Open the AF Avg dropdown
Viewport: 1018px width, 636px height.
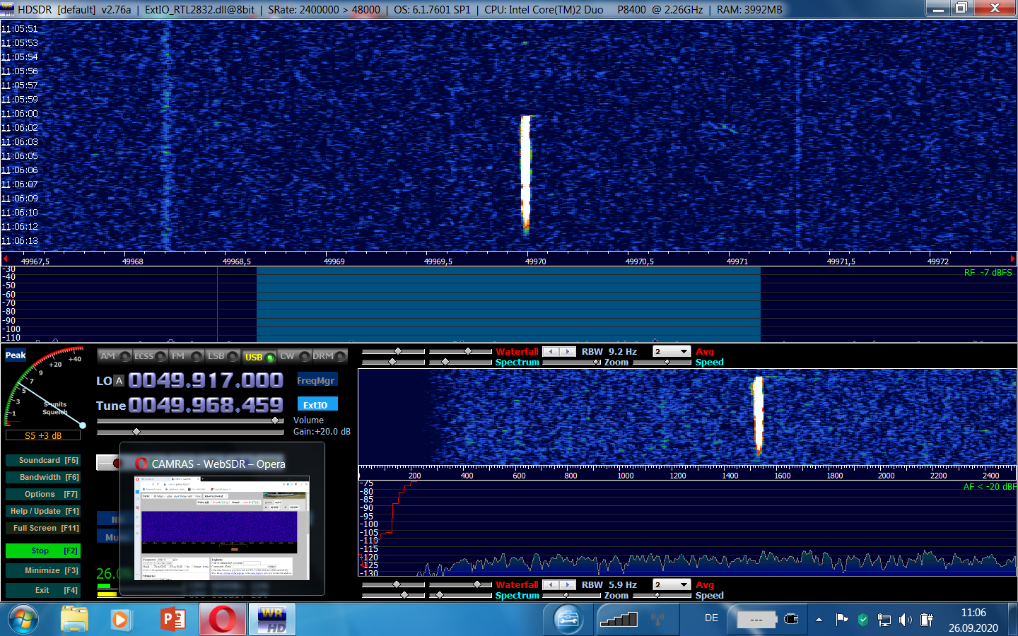[671, 584]
